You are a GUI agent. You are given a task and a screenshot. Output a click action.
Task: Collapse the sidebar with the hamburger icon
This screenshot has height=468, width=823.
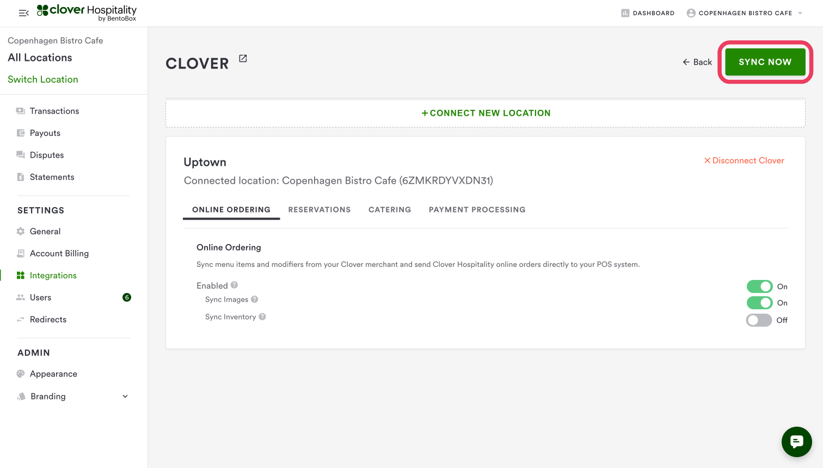[x=23, y=13]
